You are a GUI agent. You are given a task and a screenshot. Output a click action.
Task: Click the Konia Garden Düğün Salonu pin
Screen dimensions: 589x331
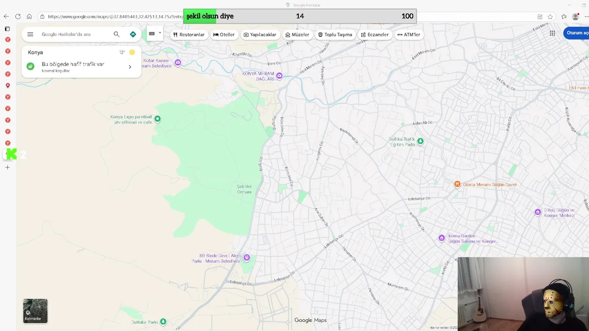442,238
